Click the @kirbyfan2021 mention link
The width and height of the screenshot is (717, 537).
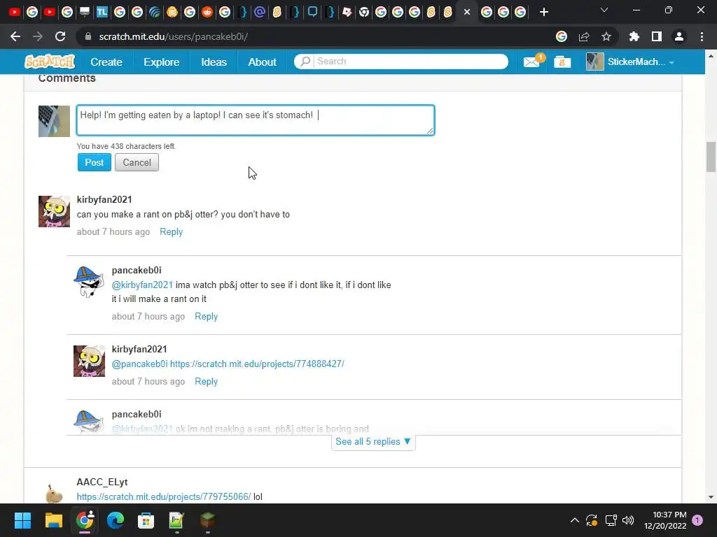142,285
